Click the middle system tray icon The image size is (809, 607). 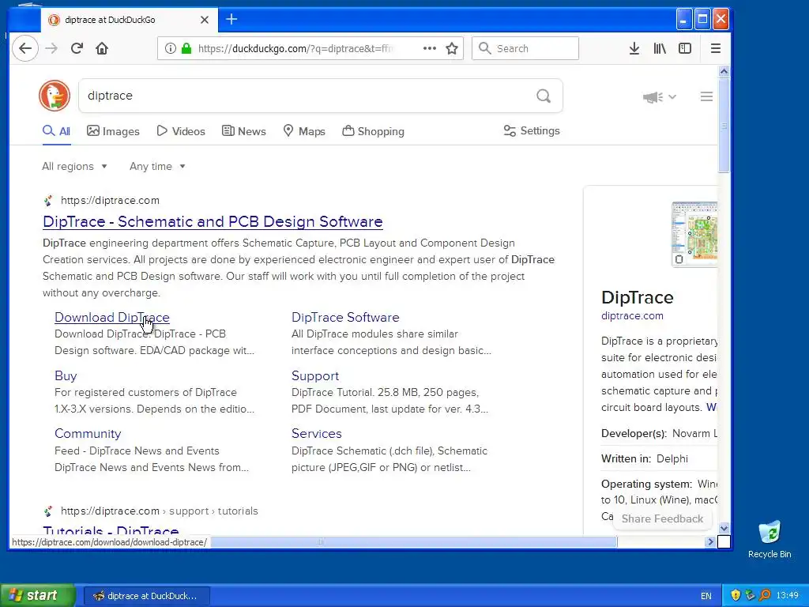click(750, 595)
